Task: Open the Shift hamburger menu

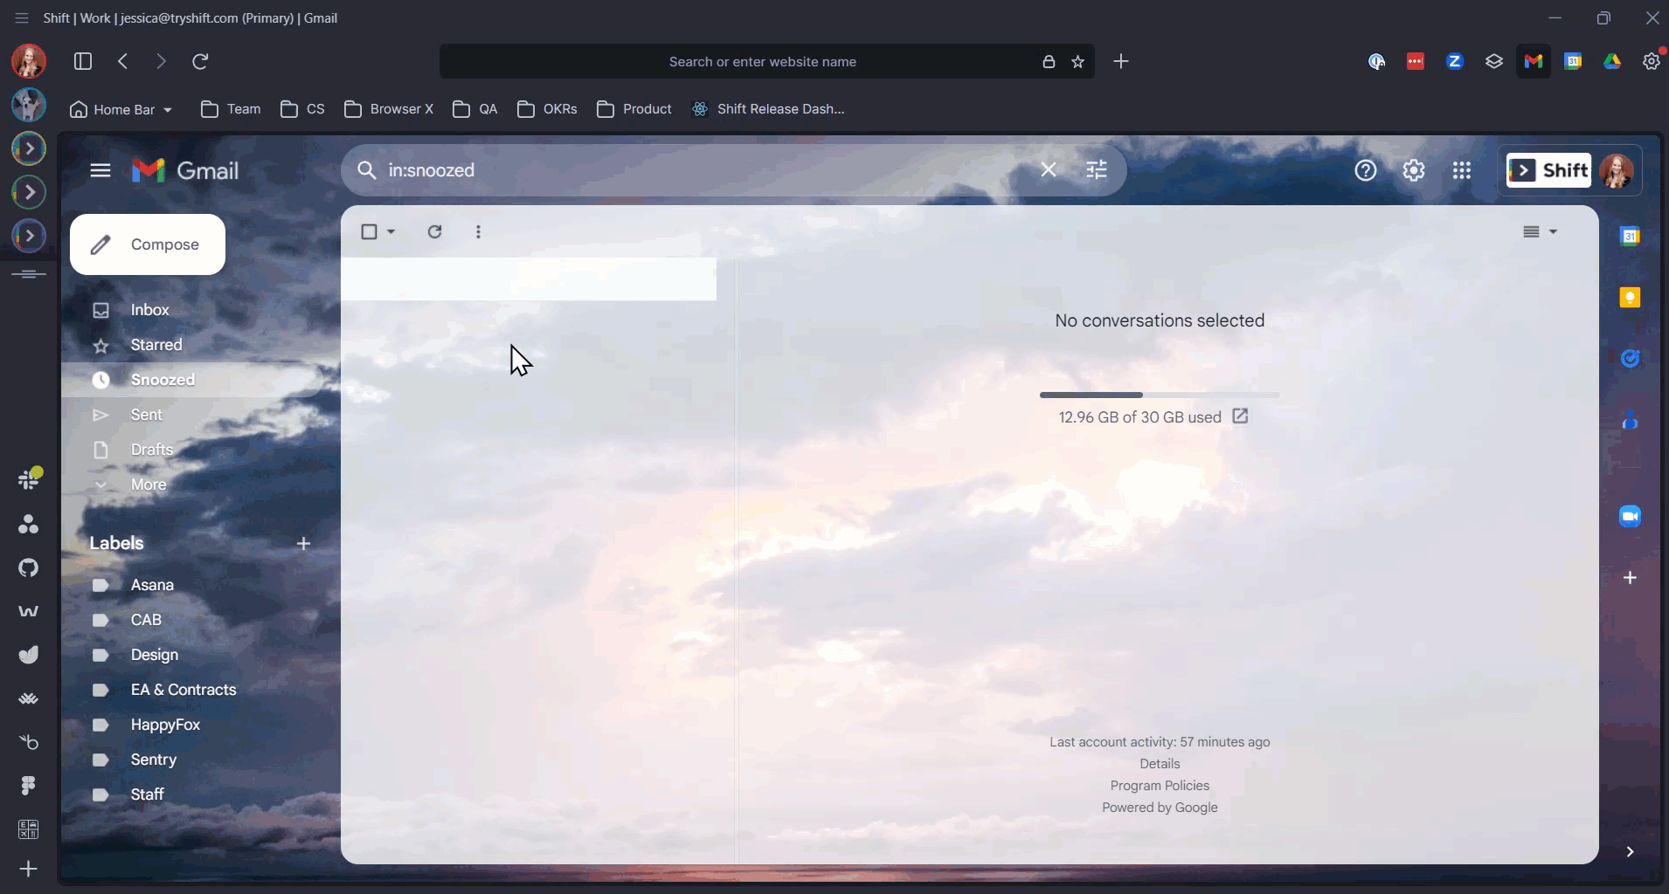Action: point(22,17)
